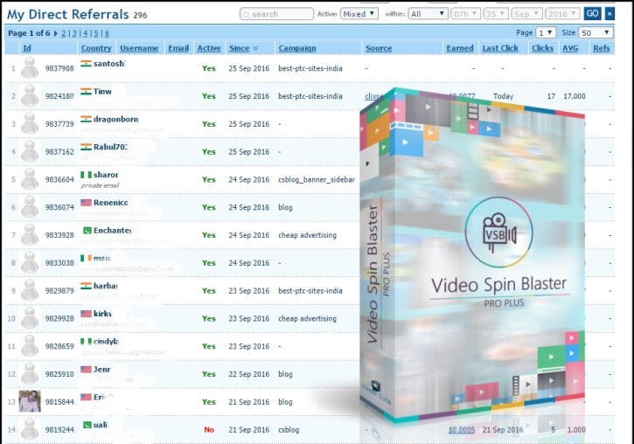This screenshot has width=634, height=444.
Task: Click campaign 'cheap advertising' in row 7
Action: (x=307, y=235)
